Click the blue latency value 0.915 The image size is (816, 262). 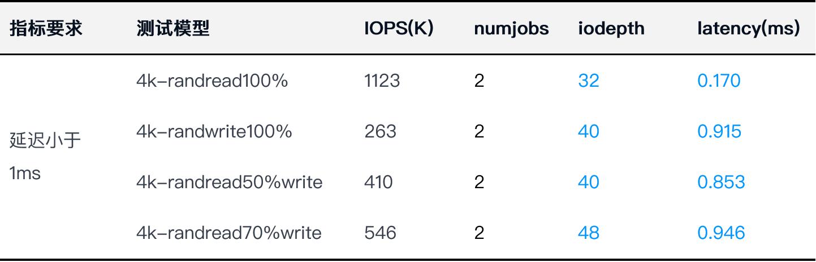click(719, 132)
